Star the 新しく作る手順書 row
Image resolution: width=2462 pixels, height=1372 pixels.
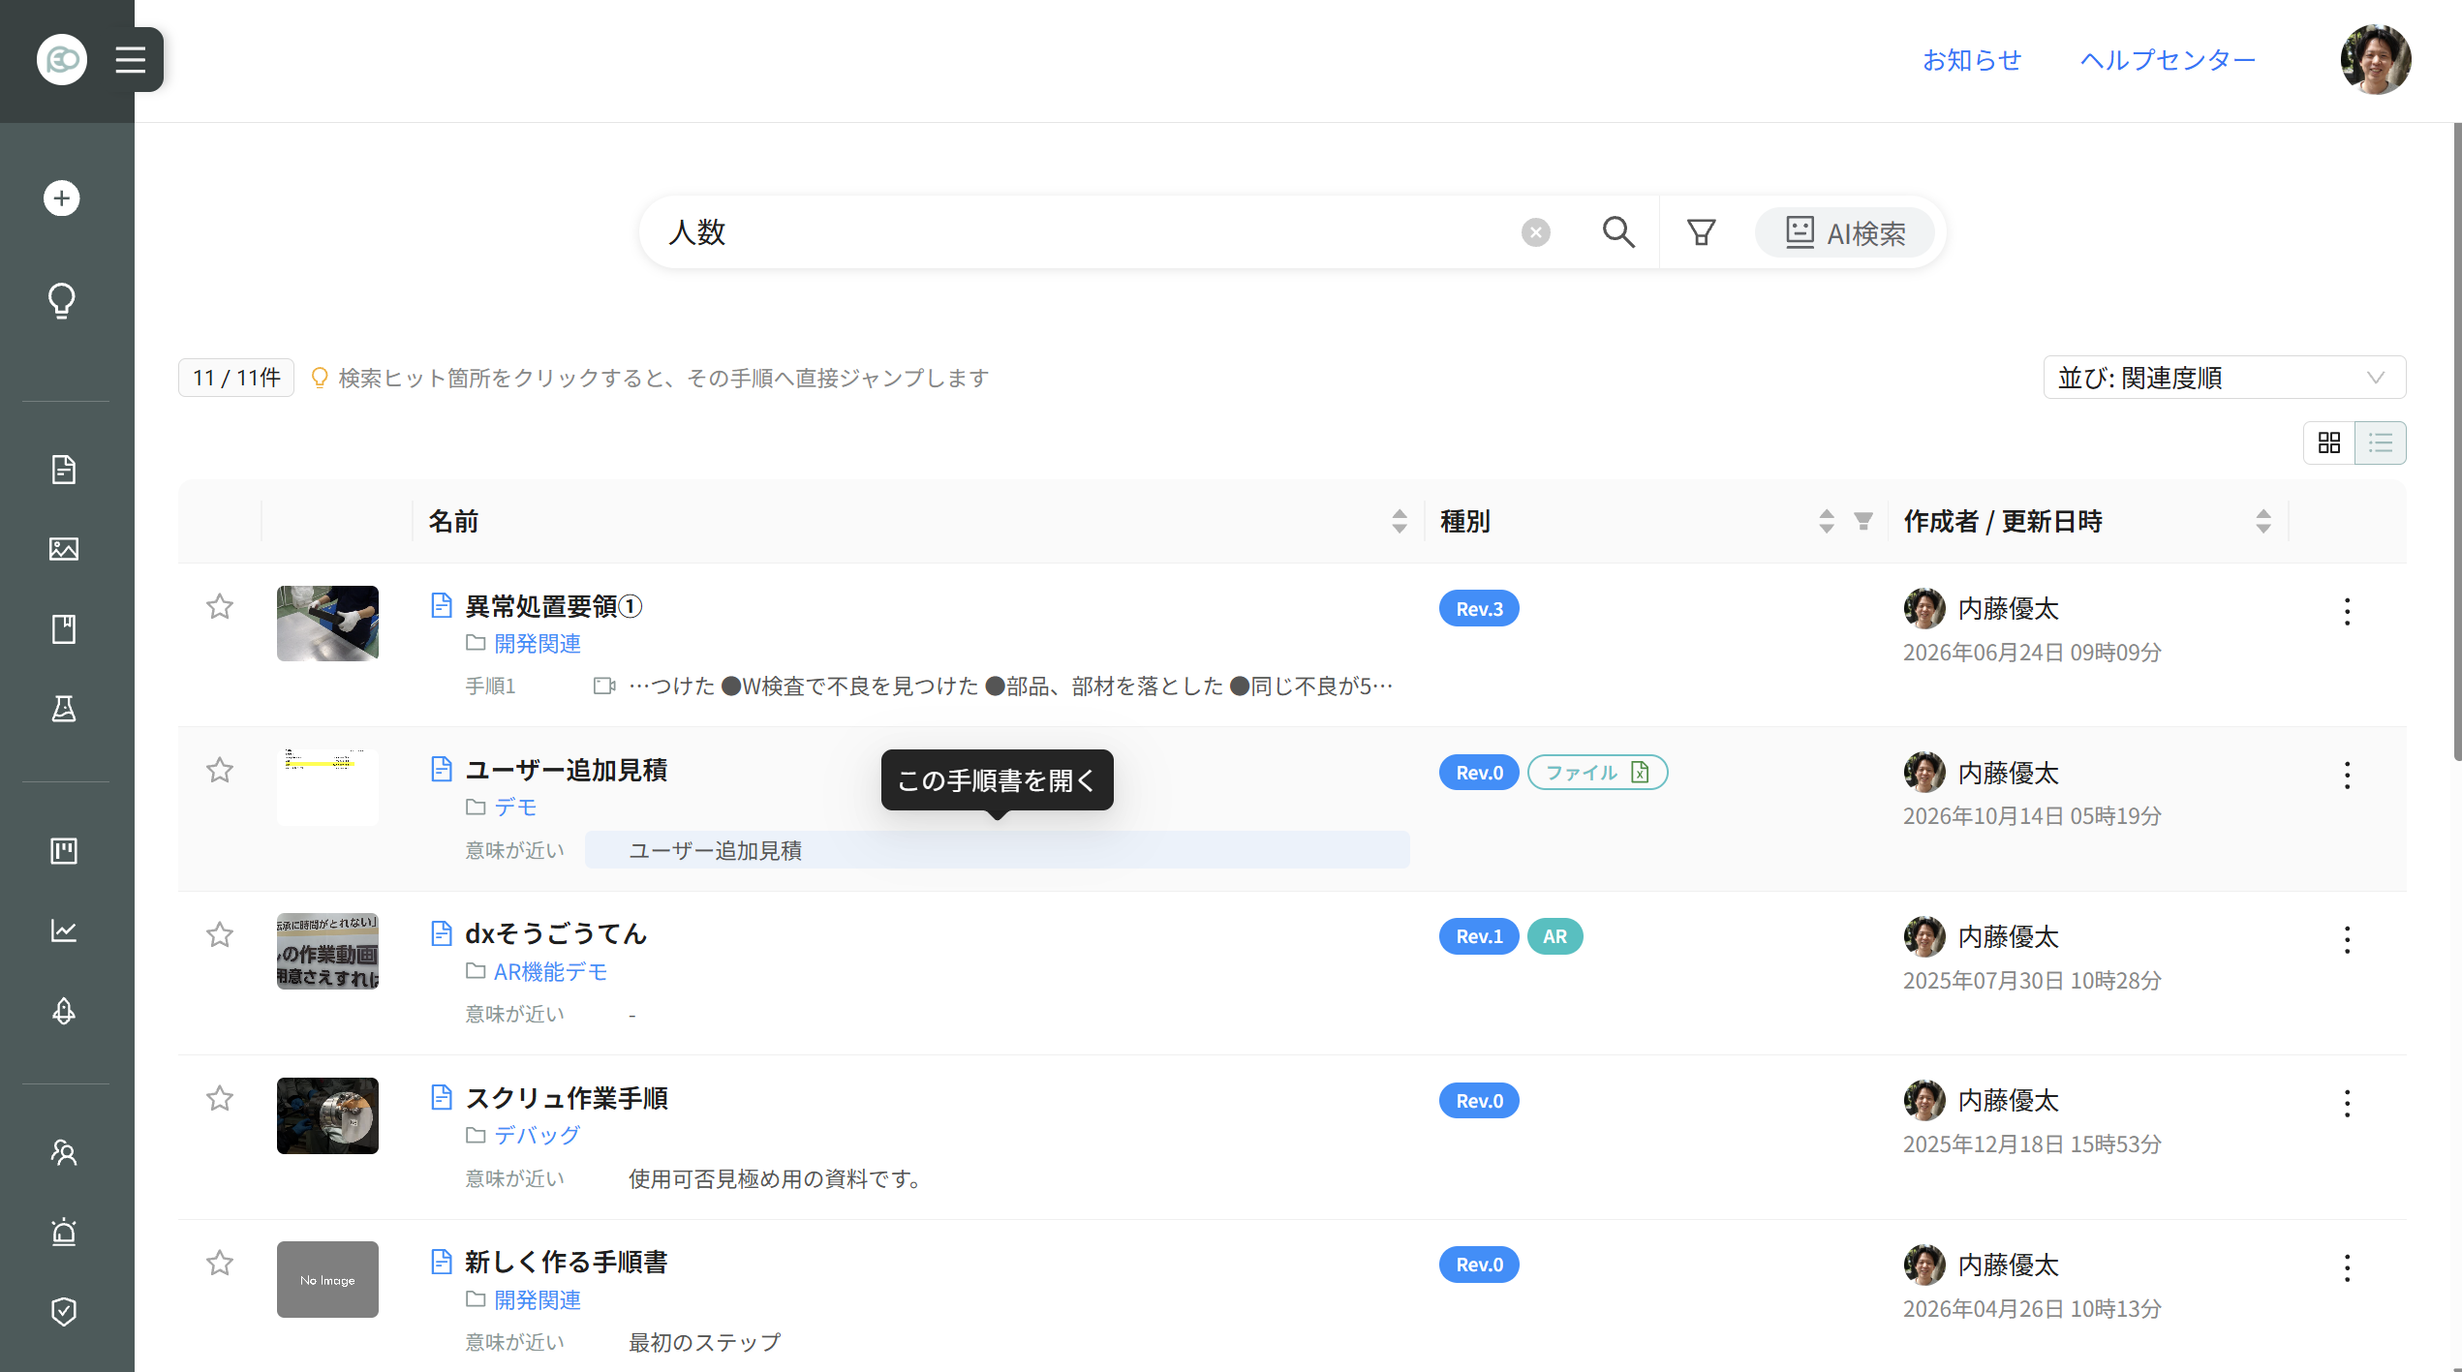pyautogui.click(x=220, y=1264)
